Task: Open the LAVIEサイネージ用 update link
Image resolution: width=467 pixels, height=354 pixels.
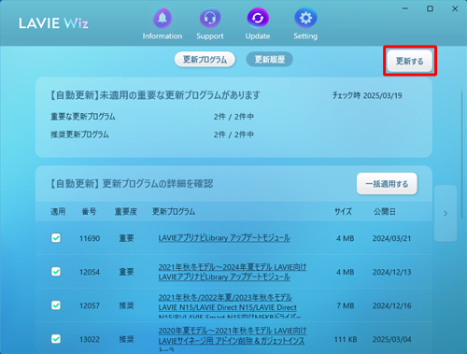Action: [233, 340]
